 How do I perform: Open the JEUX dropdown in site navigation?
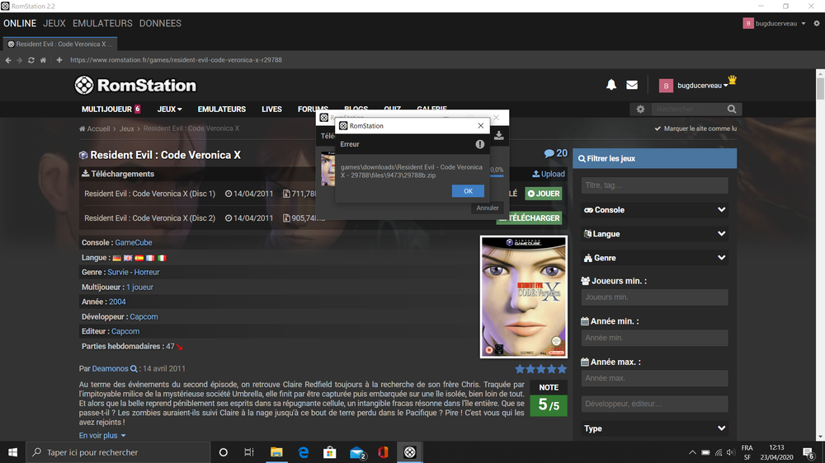coord(169,109)
